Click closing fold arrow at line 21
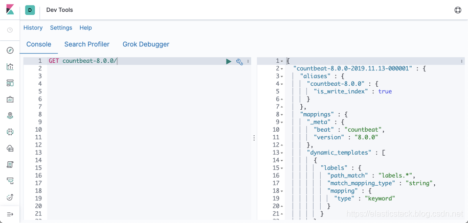 282,214
